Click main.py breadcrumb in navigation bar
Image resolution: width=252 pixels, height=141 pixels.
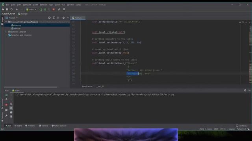23,14
